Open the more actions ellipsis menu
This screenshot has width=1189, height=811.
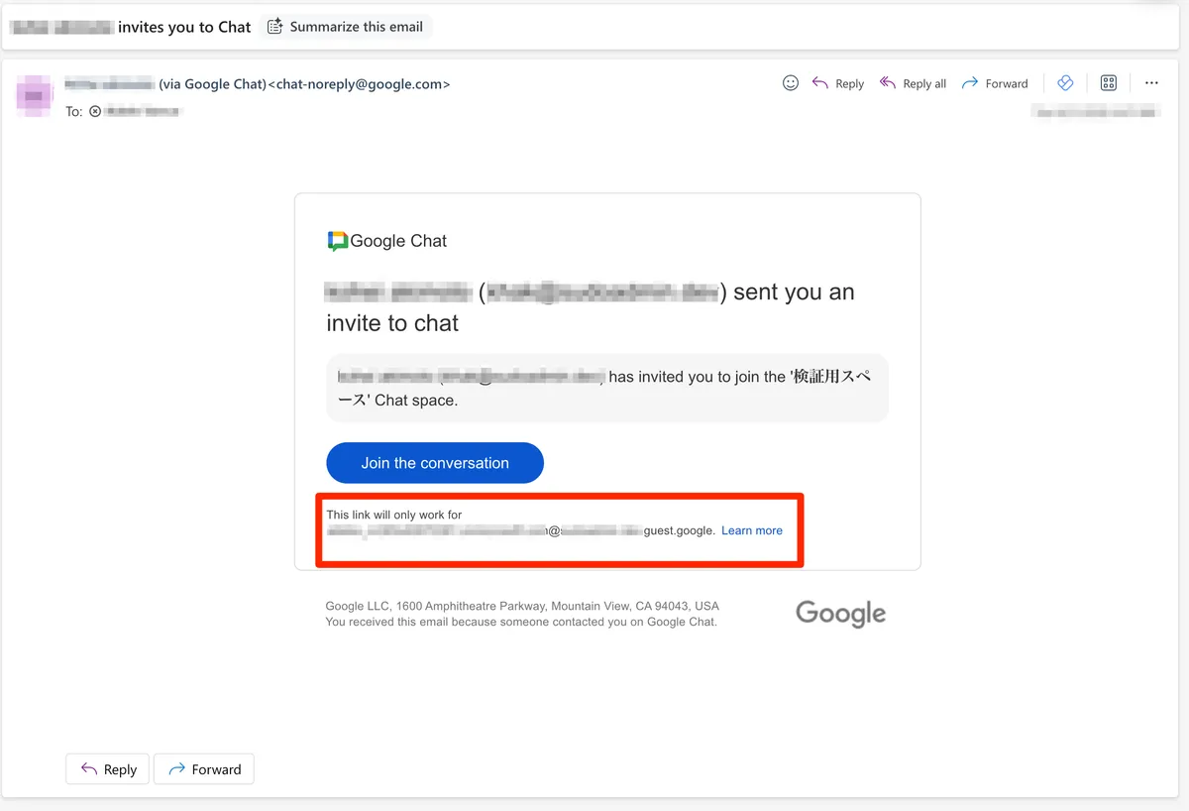(1151, 83)
